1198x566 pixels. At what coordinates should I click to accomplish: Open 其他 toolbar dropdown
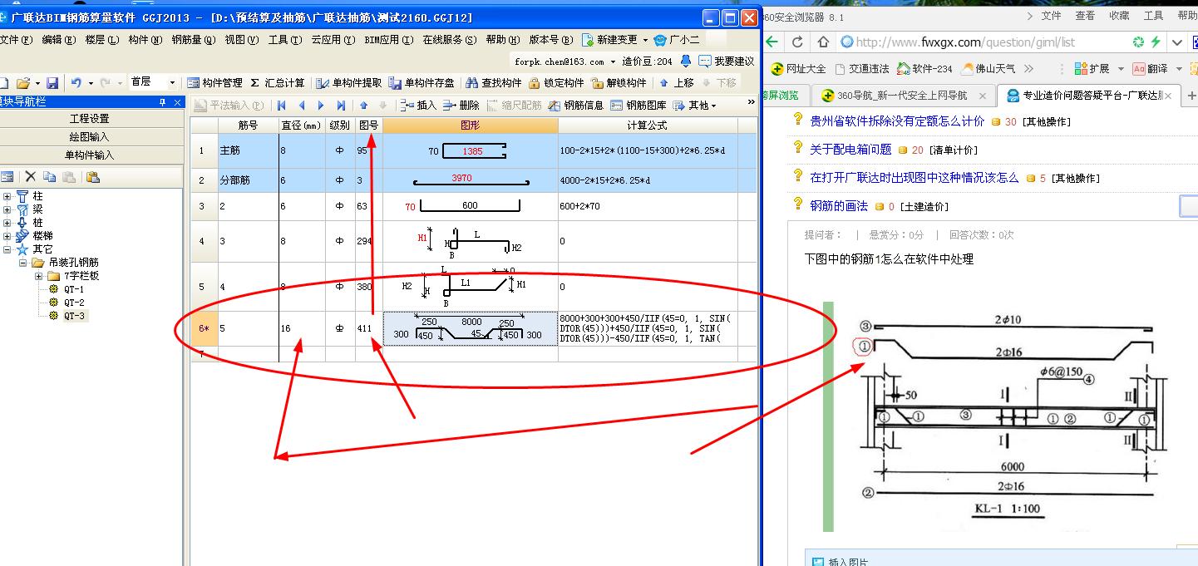coord(694,106)
